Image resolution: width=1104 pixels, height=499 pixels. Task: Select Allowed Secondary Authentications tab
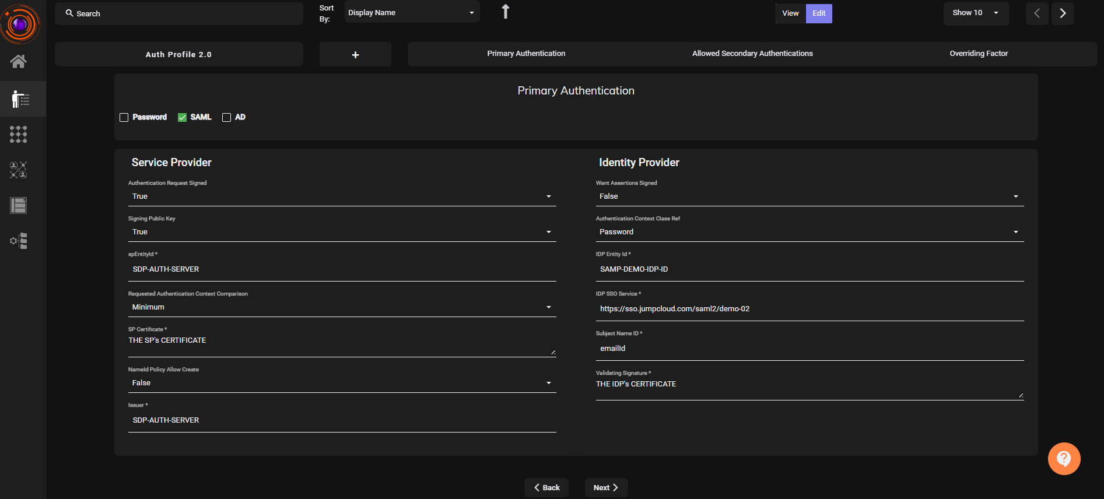click(x=752, y=54)
